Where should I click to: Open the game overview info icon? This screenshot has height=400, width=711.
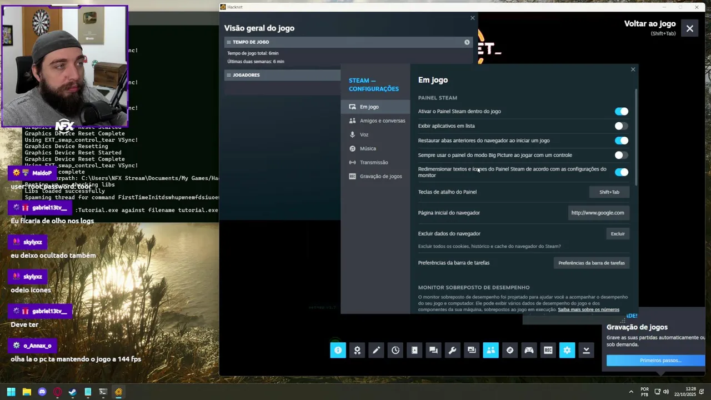click(x=338, y=350)
